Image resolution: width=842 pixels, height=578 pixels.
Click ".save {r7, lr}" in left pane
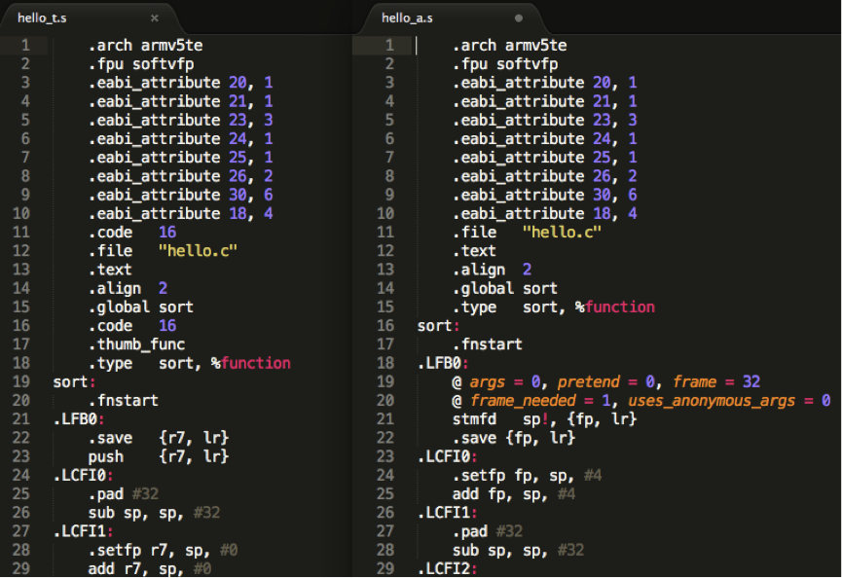159,438
